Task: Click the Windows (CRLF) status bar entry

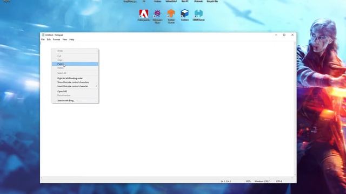Action: [x=262, y=182]
